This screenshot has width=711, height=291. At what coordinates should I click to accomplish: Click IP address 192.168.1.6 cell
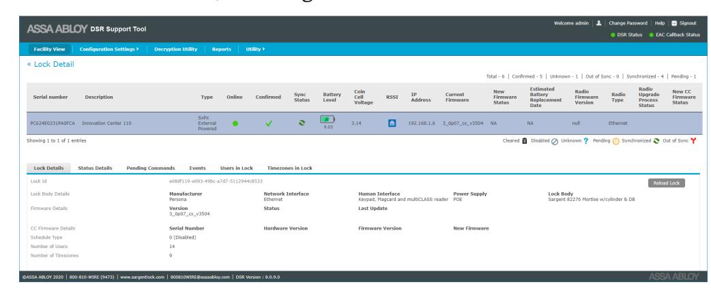(x=421, y=123)
